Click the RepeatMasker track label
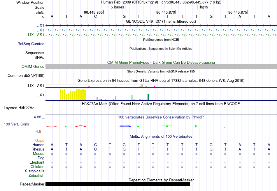Image resolution: width=277 pixels, height=191 pixels. click(32, 184)
